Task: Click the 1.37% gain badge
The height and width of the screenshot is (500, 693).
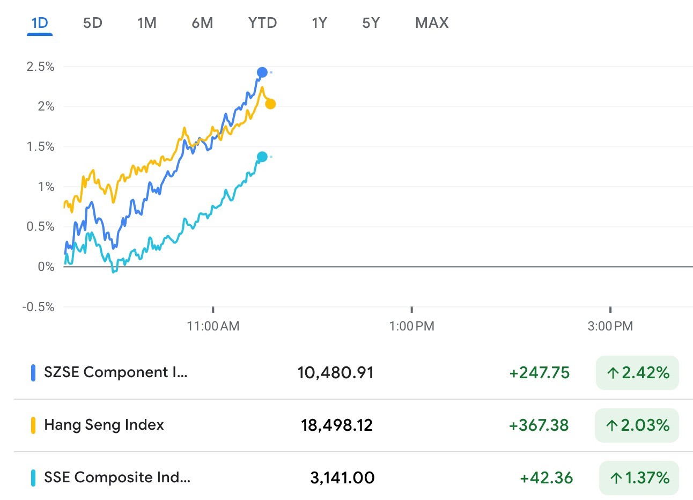Action: pyautogui.click(x=639, y=478)
